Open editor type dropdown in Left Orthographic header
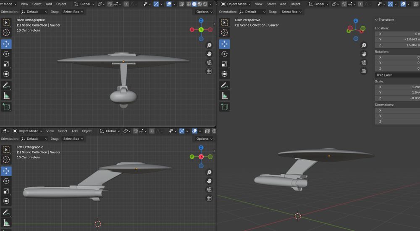Image resolution: width=420 pixels, height=231 pixels. point(5,131)
